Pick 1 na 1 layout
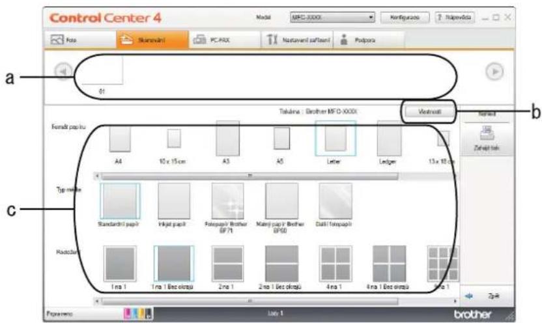Screen dimensions: 542x323 pos(120,264)
